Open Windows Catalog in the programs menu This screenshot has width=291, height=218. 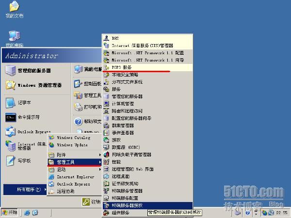click(x=75, y=138)
